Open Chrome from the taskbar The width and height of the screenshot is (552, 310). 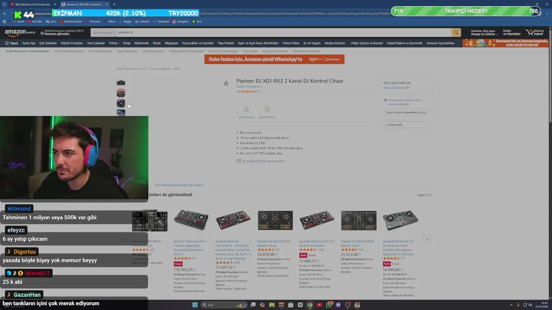click(310, 305)
